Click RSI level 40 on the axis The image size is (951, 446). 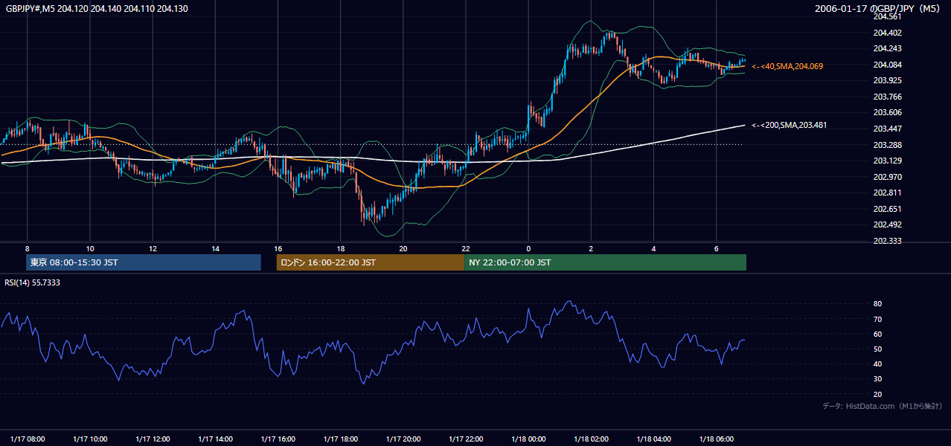(877, 363)
